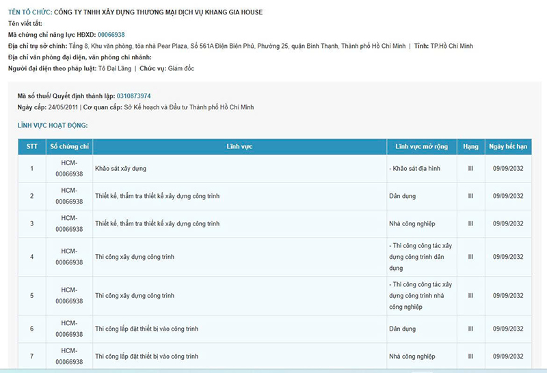Viewport: 547px width, 373px height.
Task: Select the Hạng column header
Action: (x=470, y=146)
